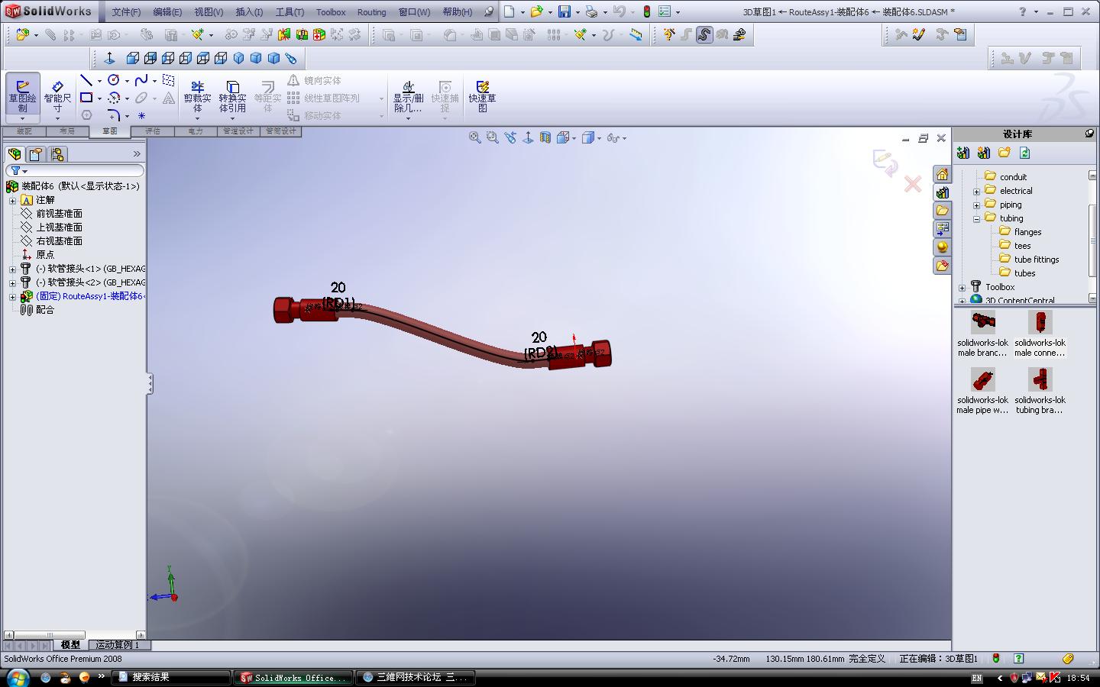This screenshot has width=1100, height=687.
Task: Click the Zoom to Area icon
Action: (x=492, y=137)
